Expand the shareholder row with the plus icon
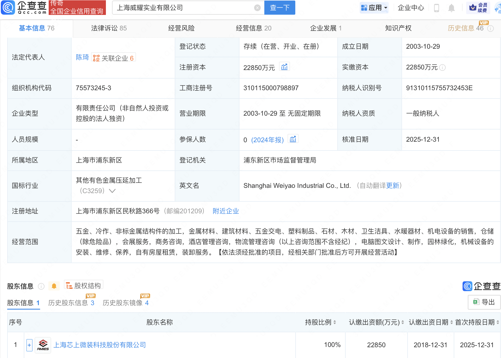 click(x=29, y=345)
